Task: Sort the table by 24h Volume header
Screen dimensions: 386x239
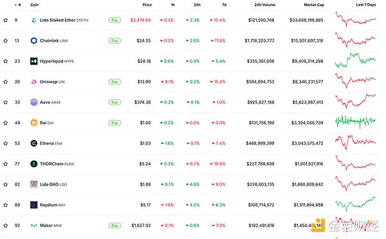Action: [x=264, y=4]
